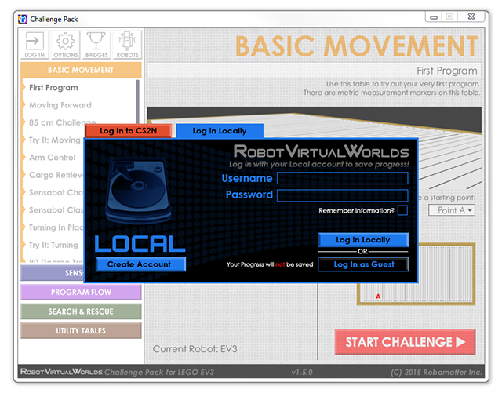Click the Log In as Guest button
Image resolution: width=502 pixels, height=393 pixels.
pyautogui.click(x=363, y=264)
